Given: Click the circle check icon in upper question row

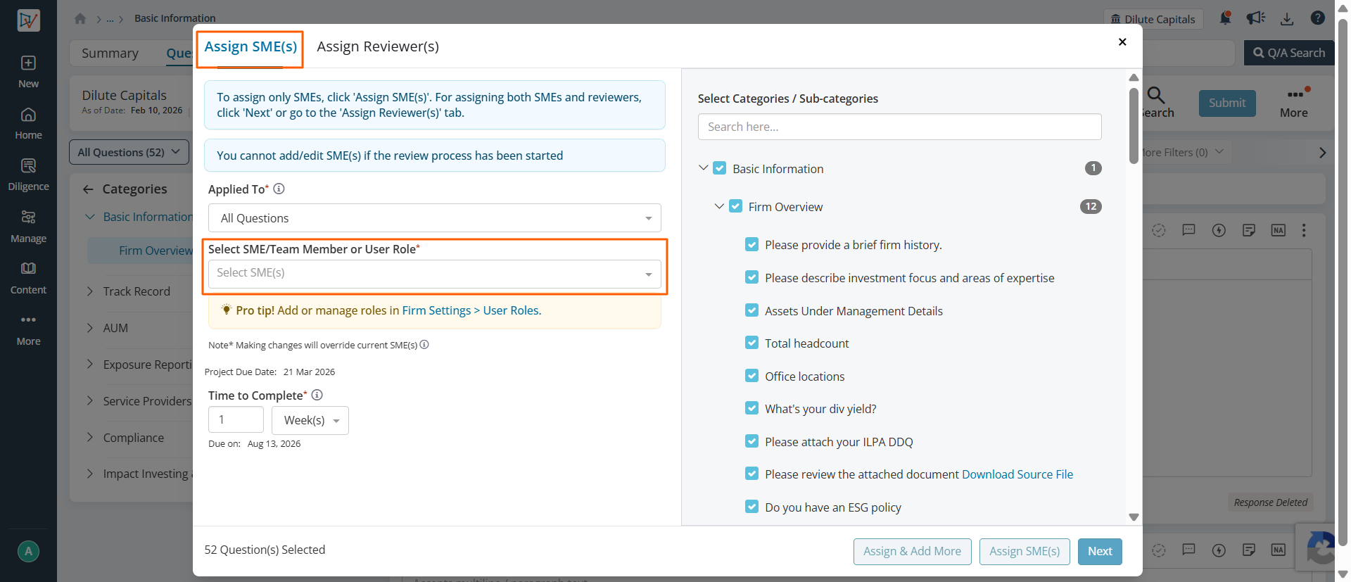Looking at the screenshot, I should pos(1159,230).
